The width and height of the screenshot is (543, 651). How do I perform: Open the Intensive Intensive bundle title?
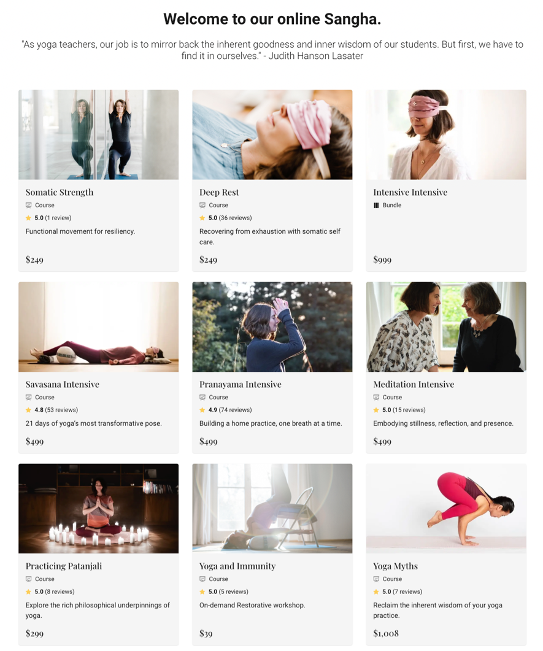(x=410, y=192)
